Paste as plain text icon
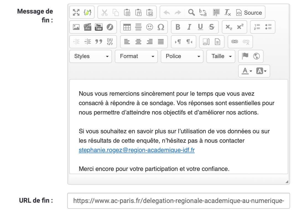 click(x=138, y=12)
